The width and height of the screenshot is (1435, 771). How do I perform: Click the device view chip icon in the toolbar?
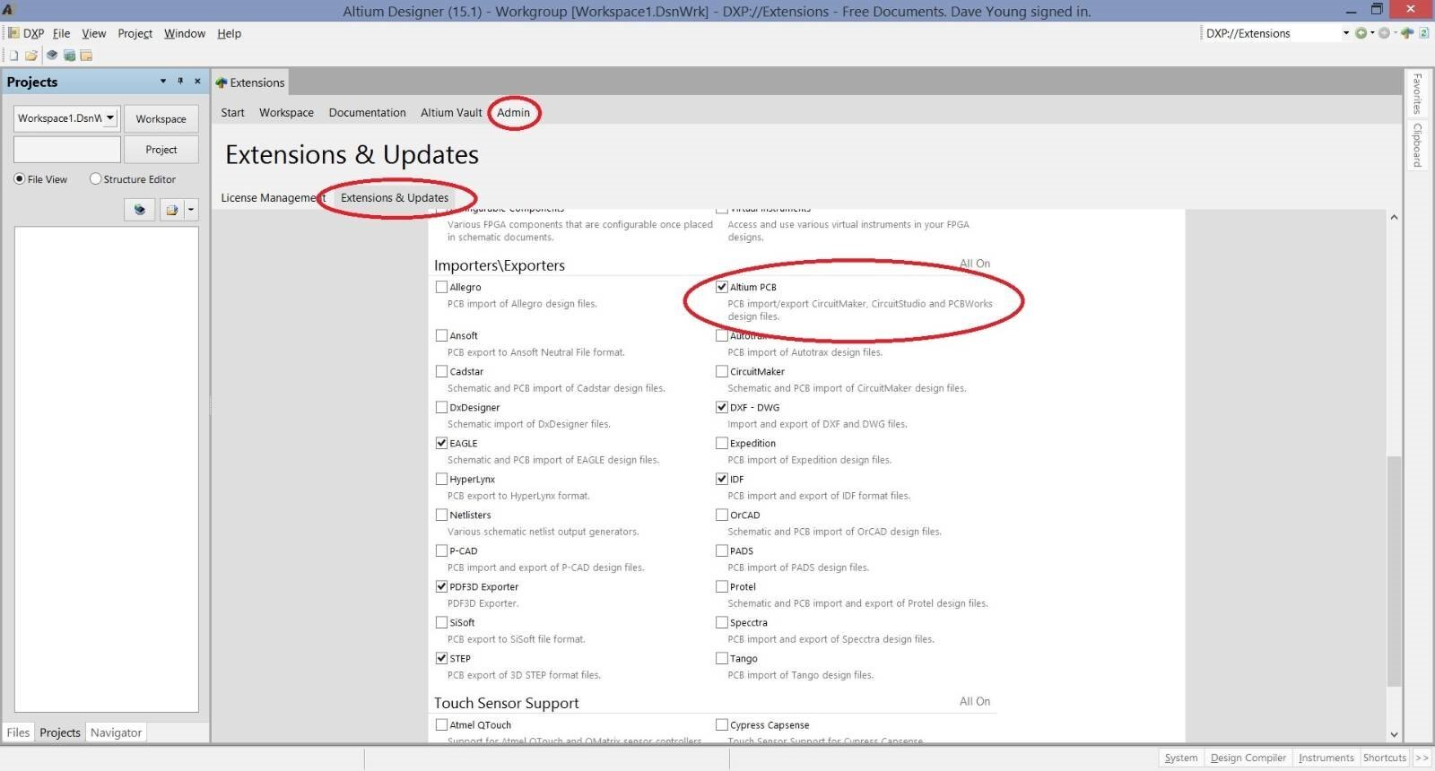pyautogui.click(x=52, y=56)
